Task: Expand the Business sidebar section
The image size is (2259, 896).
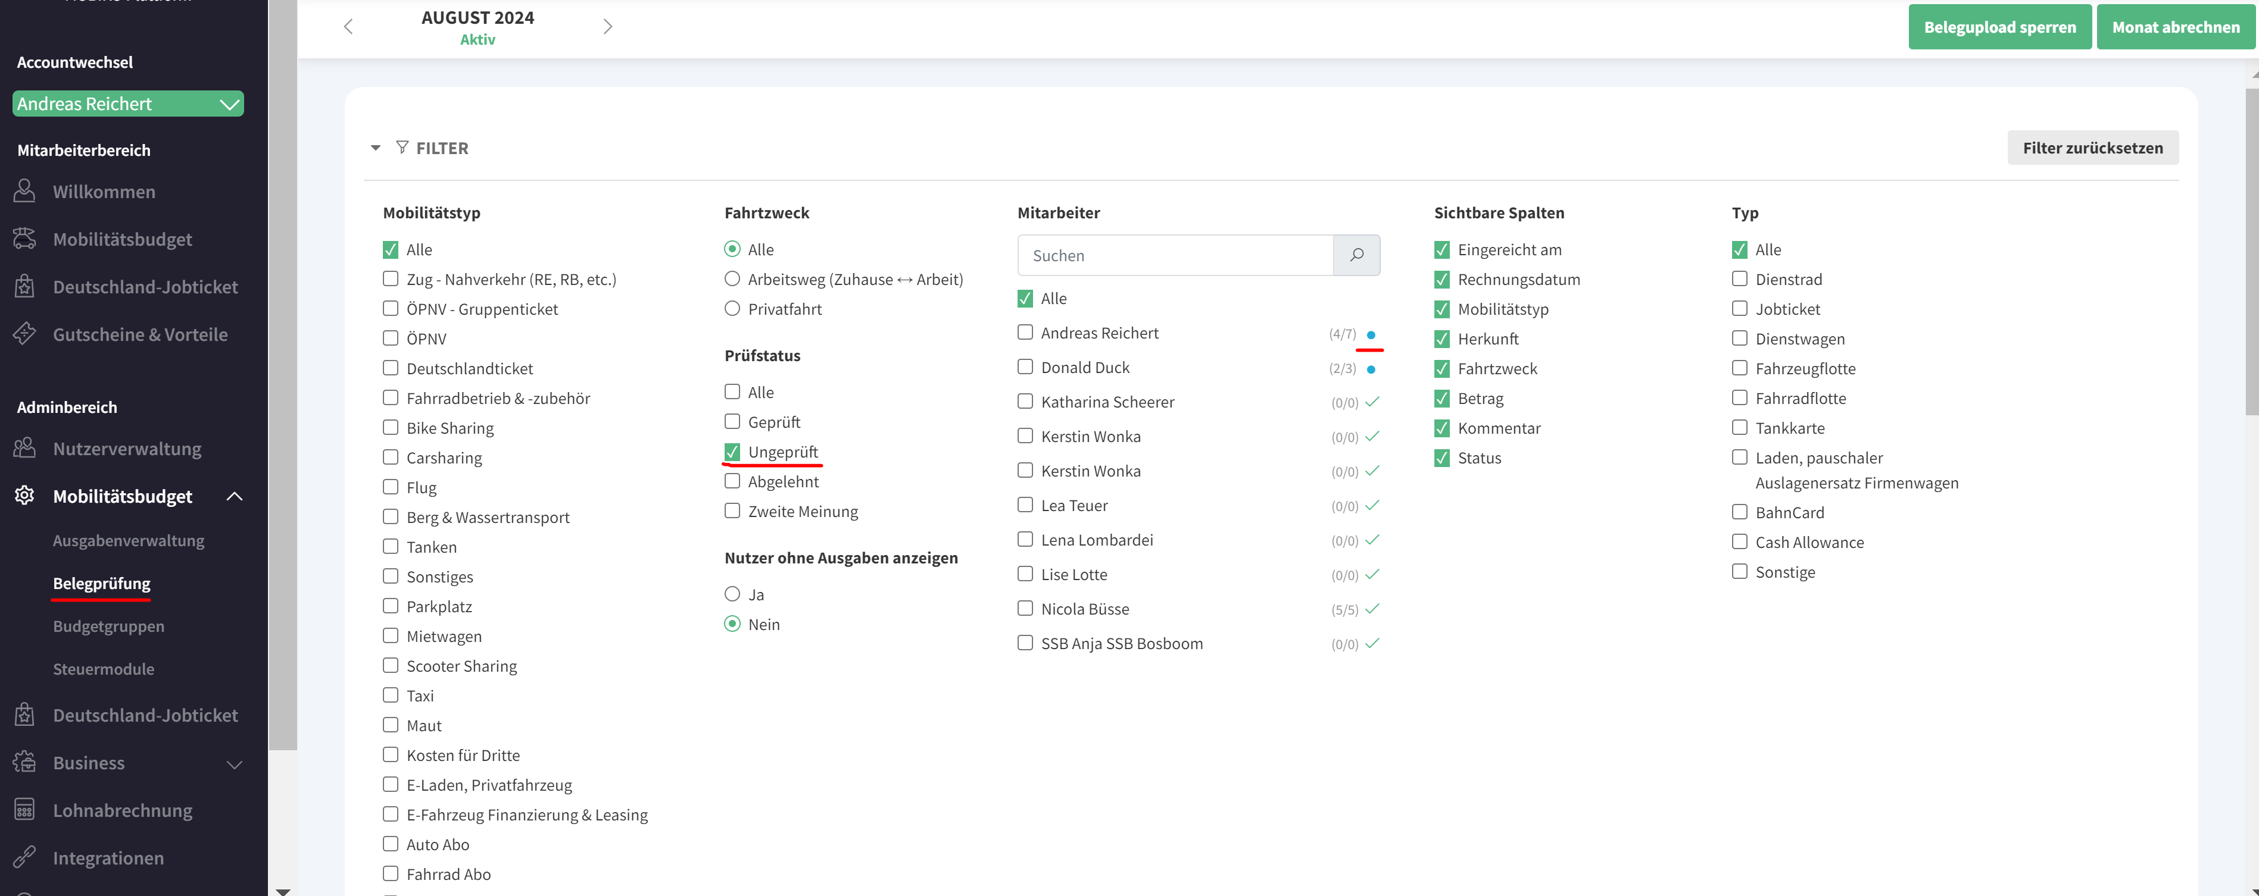Action: (x=234, y=764)
